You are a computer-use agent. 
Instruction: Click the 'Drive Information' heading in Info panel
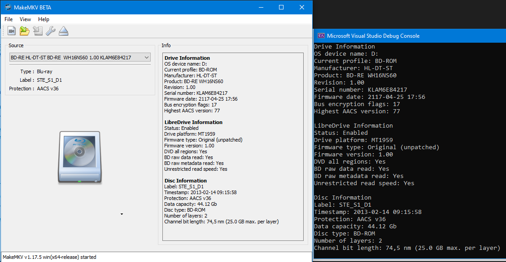(x=187, y=58)
